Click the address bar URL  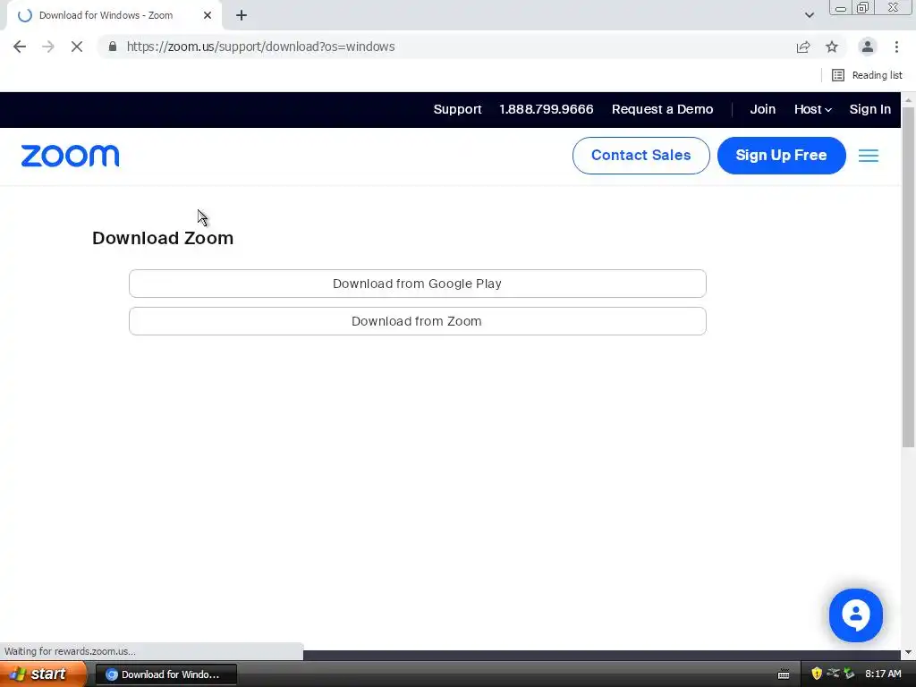point(260,47)
